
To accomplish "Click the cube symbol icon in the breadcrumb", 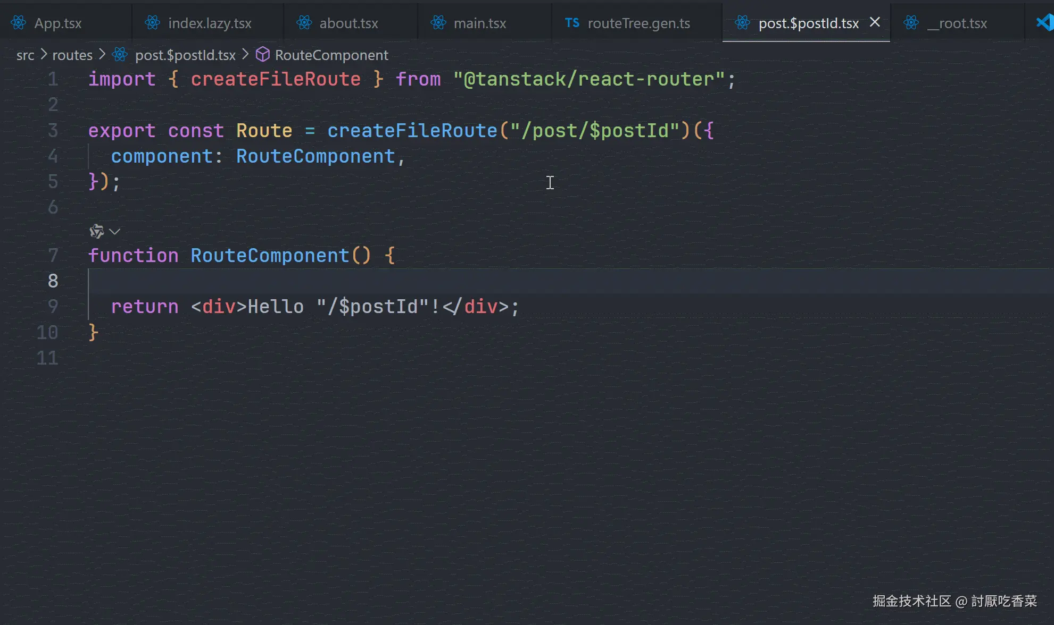I will 263,54.
